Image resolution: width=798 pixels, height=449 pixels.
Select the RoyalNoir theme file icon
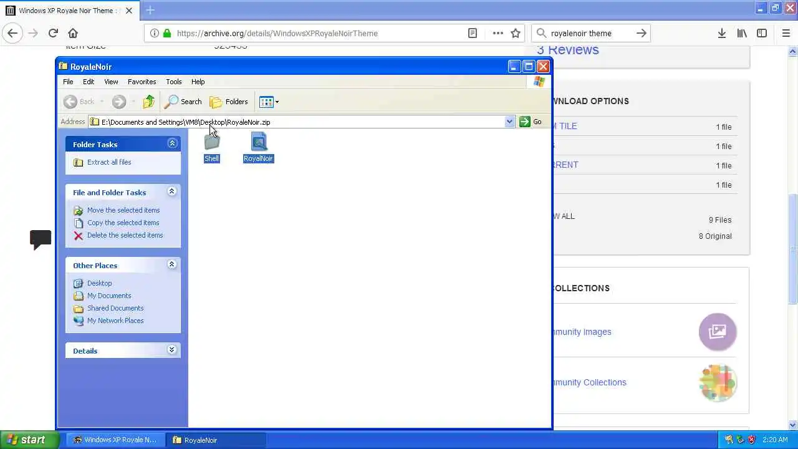[259, 142]
